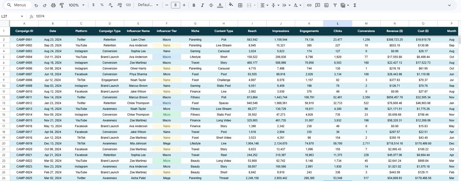Toggle italic formatting
This screenshot has height=181, width=461.
click(203, 5)
